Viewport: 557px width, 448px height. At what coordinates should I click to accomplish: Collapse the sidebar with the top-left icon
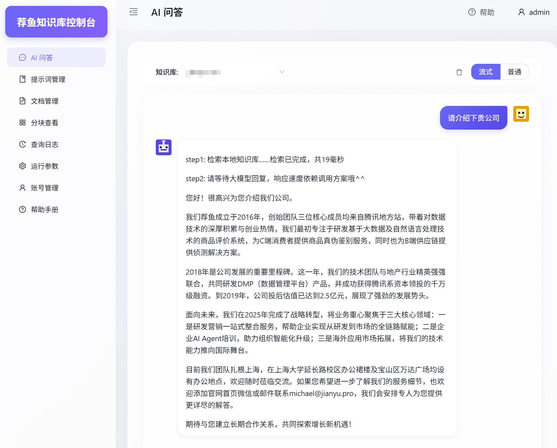pos(133,12)
